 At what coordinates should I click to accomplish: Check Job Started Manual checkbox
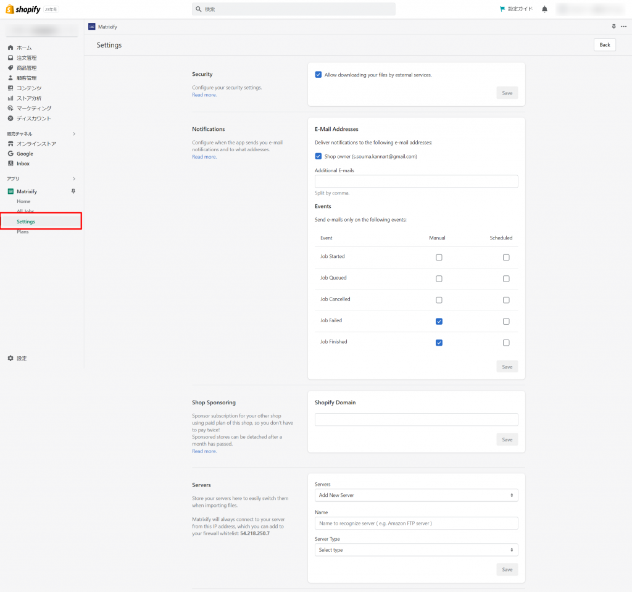coord(439,257)
